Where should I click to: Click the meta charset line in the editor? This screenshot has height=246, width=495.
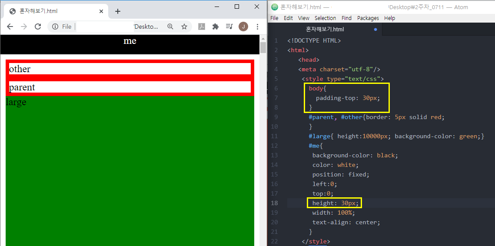pos(339,69)
